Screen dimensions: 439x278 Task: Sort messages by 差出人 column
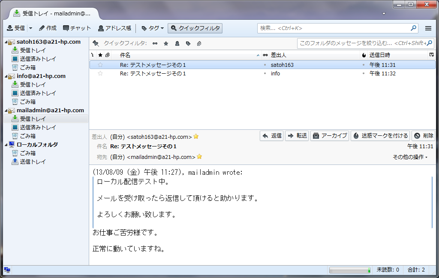pos(314,55)
